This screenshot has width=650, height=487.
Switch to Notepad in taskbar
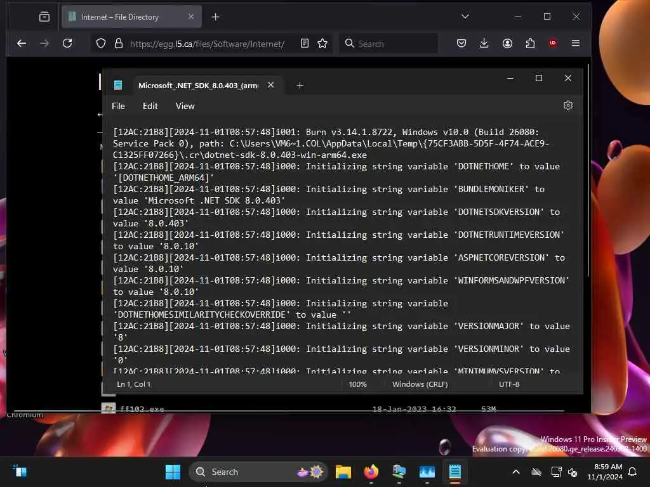click(454, 472)
